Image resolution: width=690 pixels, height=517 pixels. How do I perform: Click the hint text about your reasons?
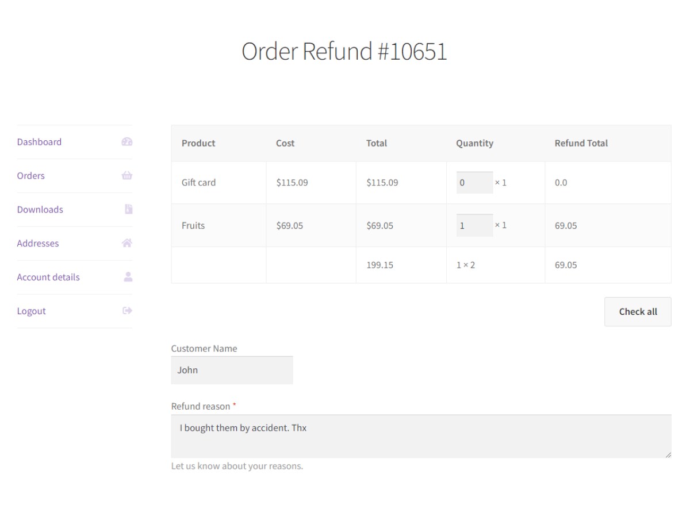237,466
